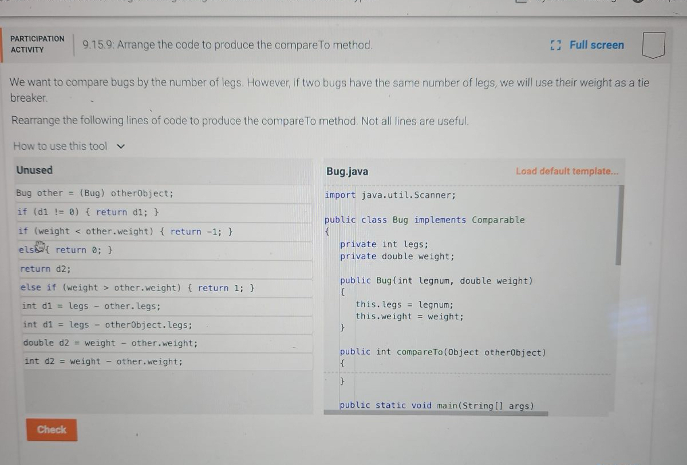The height and width of the screenshot is (465, 687).
Task: Click 'import java.util.Scanner;' line
Action: click(x=390, y=195)
